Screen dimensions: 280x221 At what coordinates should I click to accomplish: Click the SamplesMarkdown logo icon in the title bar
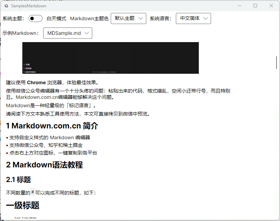point(6,6)
